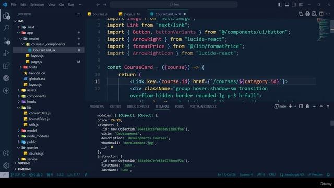Click the notifications bell in status bar

pyautogui.click(x=328, y=175)
